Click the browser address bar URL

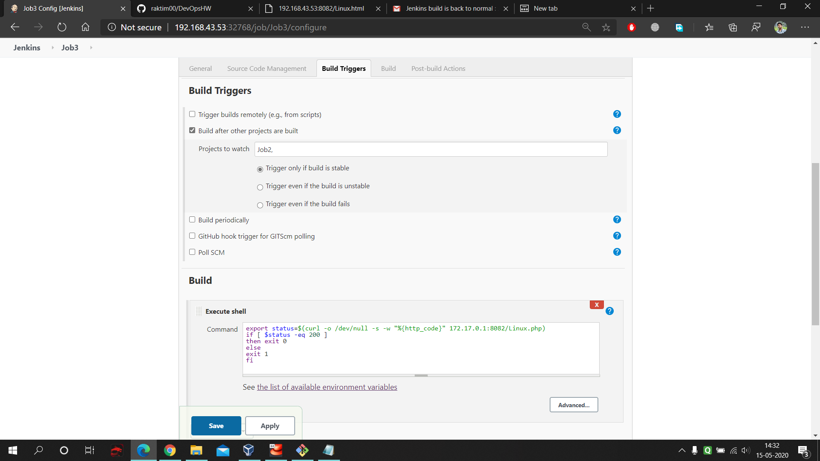coord(251,27)
